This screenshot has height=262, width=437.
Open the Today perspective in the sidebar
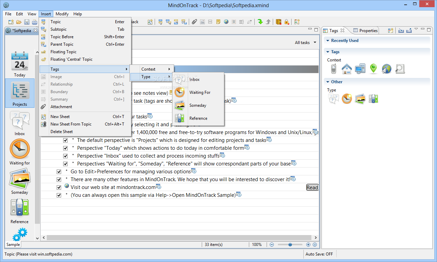point(20,64)
